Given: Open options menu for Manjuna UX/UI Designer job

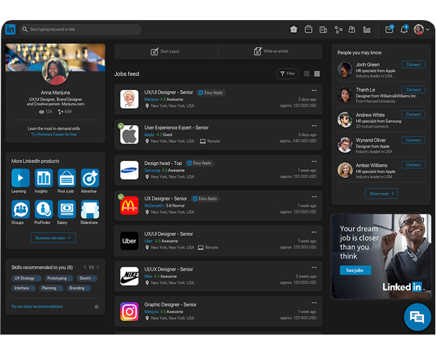Looking at the screenshot, I should coord(314,90).
